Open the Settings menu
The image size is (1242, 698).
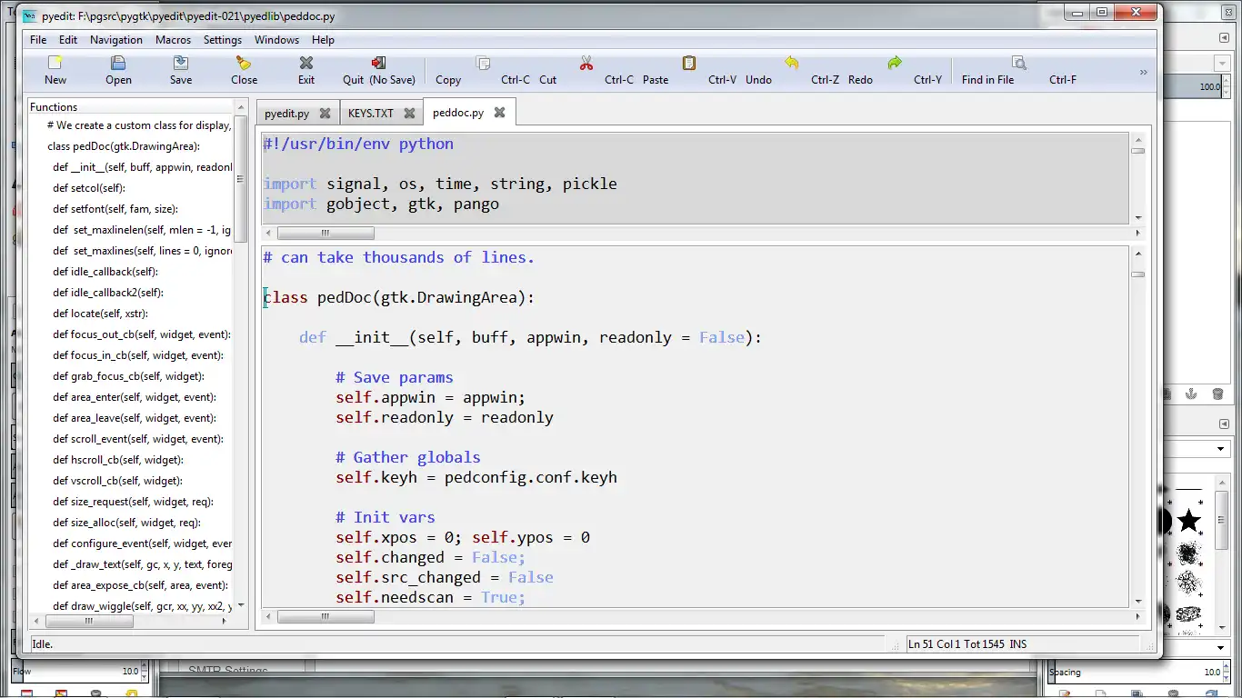[x=223, y=40]
